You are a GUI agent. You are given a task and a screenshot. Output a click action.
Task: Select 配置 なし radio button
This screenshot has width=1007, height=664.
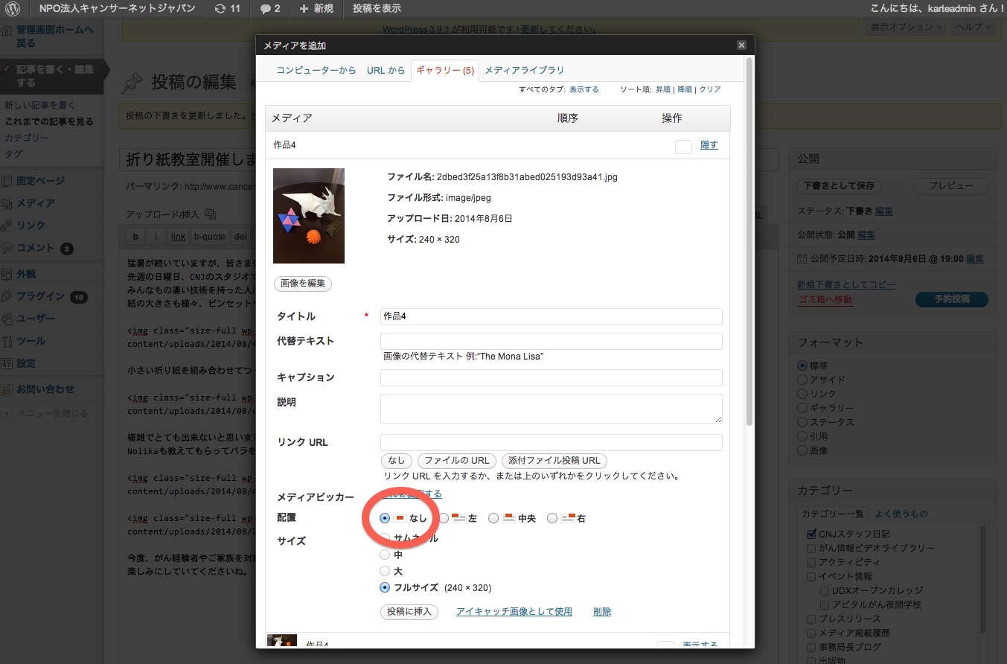[385, 518]
